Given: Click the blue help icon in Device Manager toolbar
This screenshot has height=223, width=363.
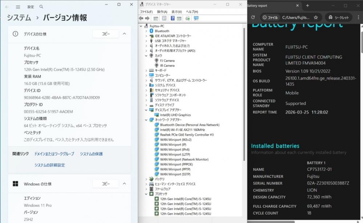Looking at the screenshot, I should click(x=173, y=18).
